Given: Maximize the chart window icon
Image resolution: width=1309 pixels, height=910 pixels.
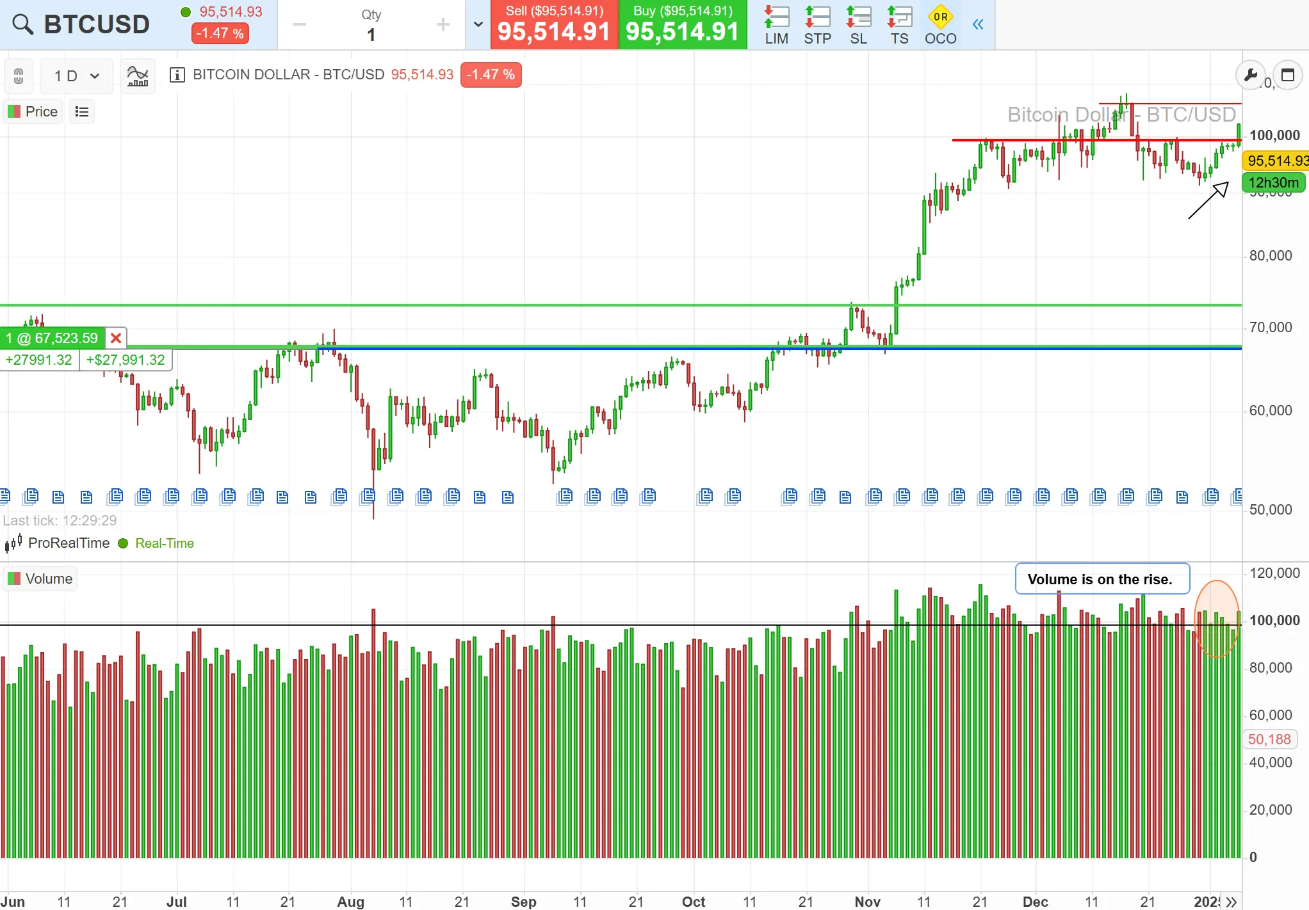Looking at the screenshot, I should 1287,76.
